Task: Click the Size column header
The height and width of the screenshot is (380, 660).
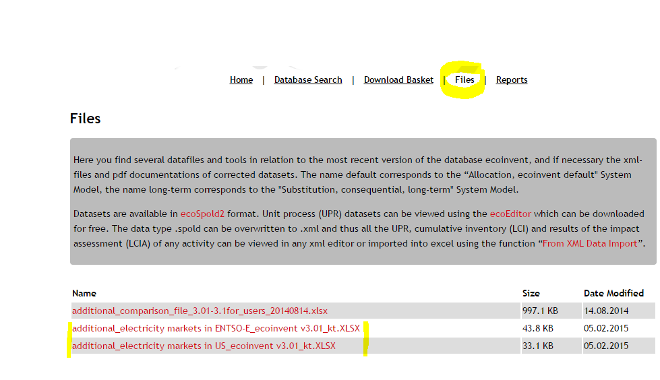Action: click(x=531, y=293)
